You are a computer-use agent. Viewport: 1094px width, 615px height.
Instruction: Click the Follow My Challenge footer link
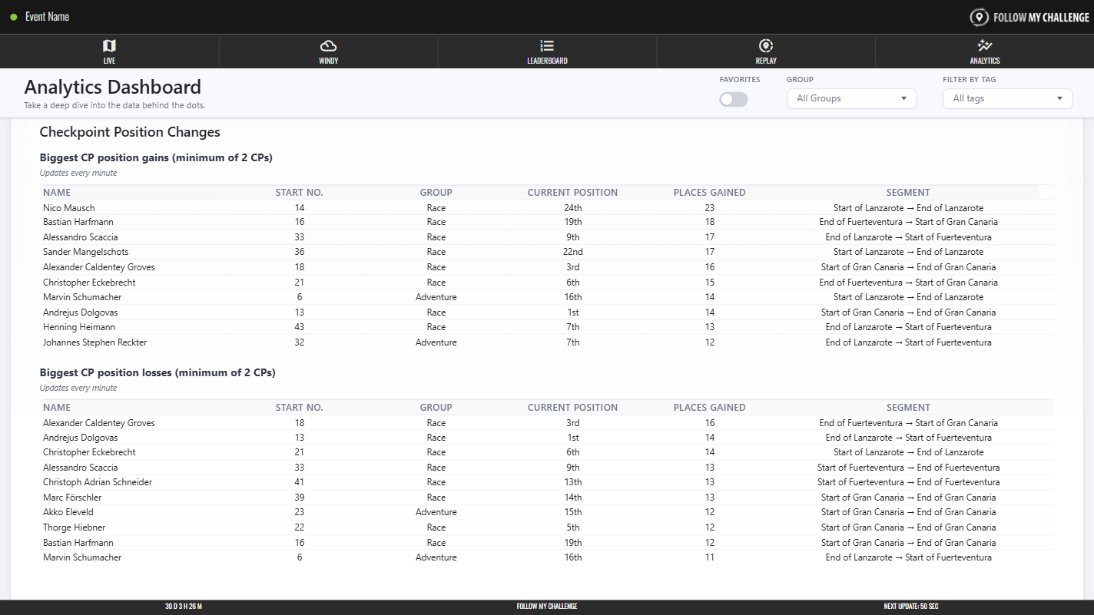546,607
